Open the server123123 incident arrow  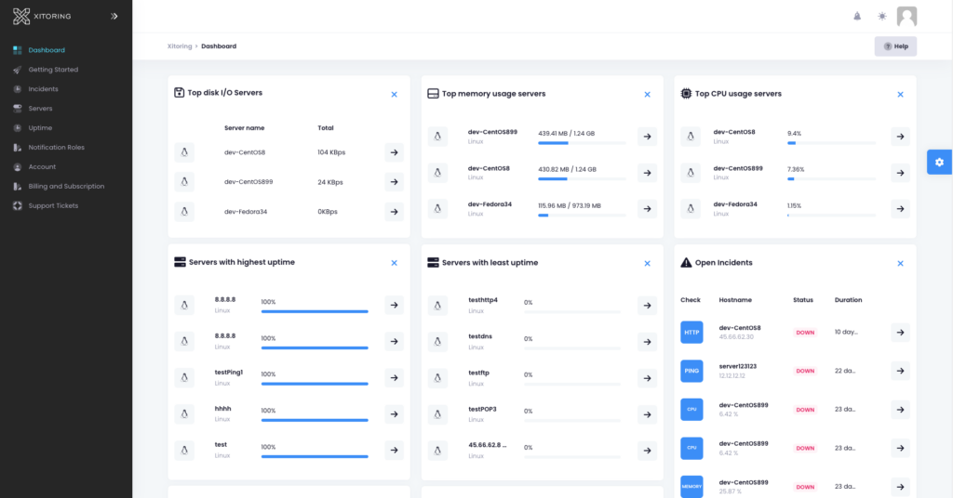click(901, 372)
